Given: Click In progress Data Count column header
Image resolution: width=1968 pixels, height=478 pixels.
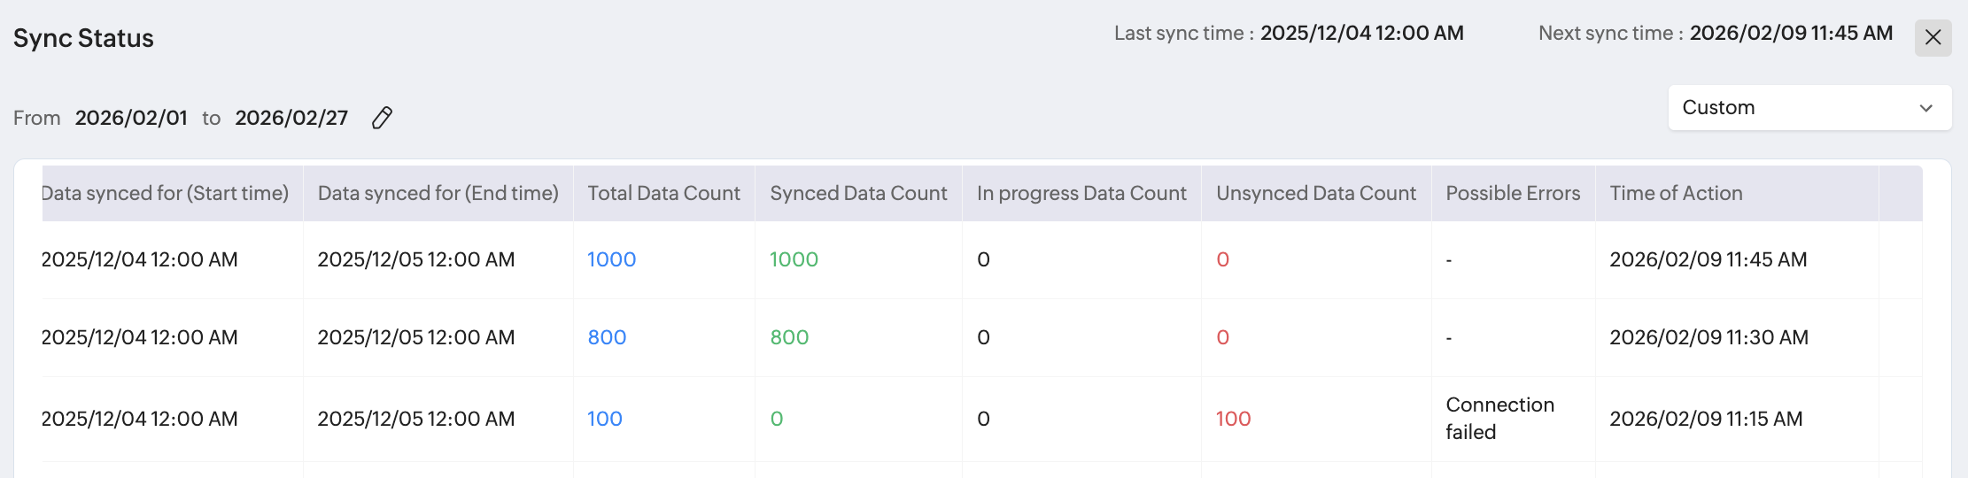Looking at the screenshot, I should [x=1081, y=193].
